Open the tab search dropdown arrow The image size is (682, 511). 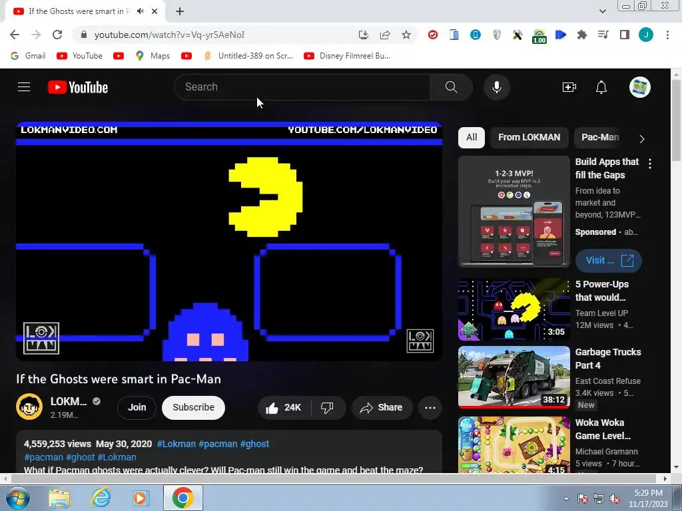point(602,11)
